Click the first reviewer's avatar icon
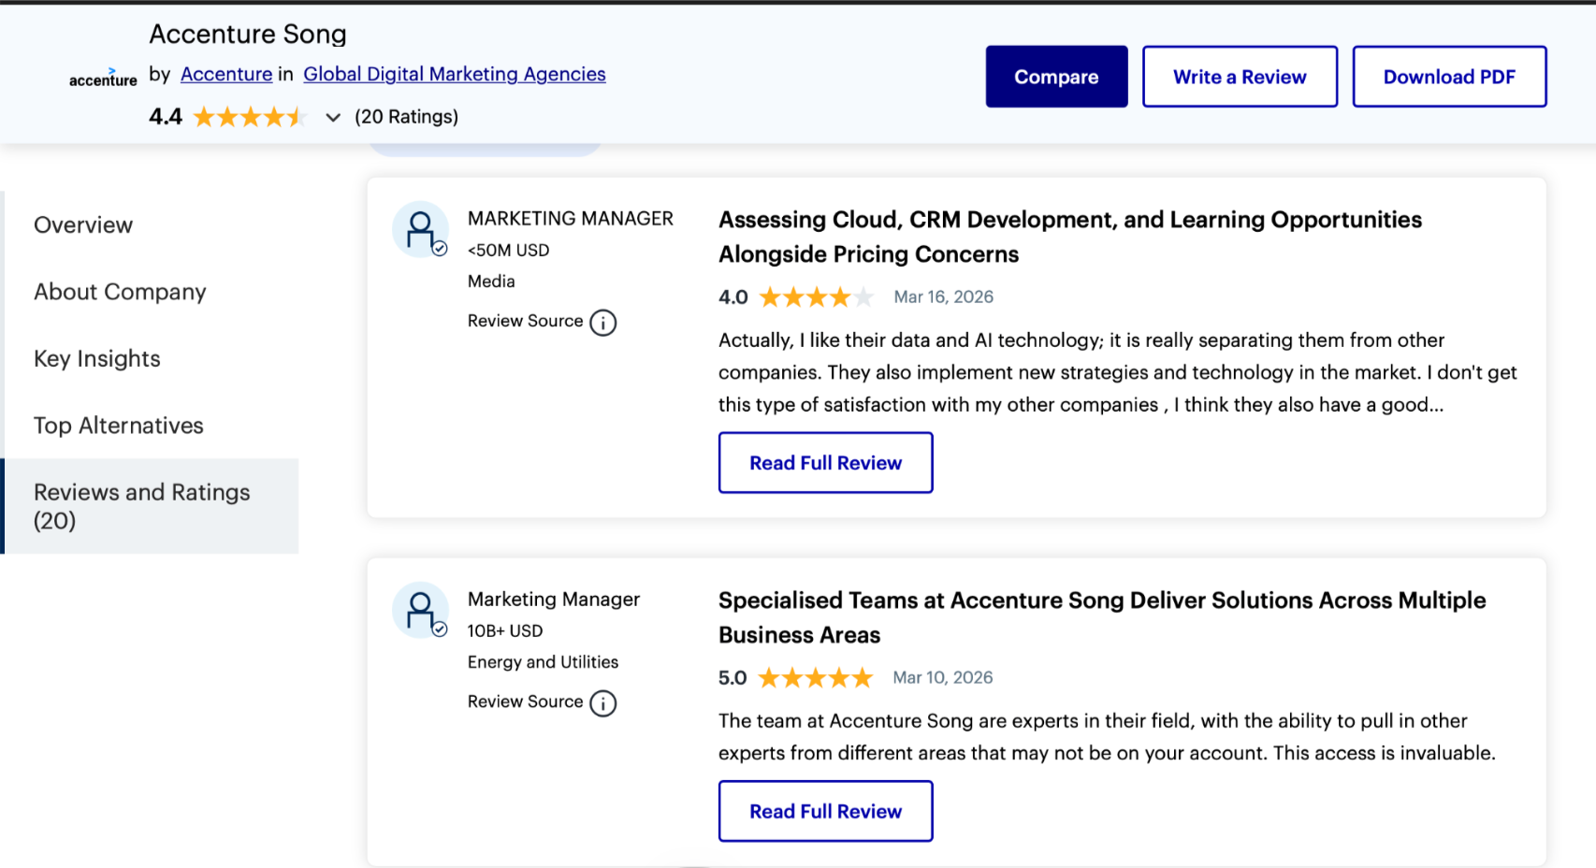 click(x=420, y=229)
